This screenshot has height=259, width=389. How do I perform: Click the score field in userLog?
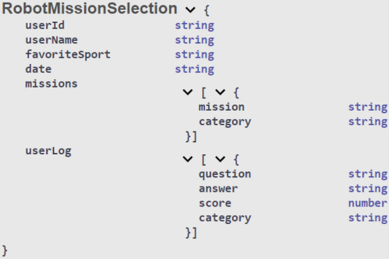215,203
